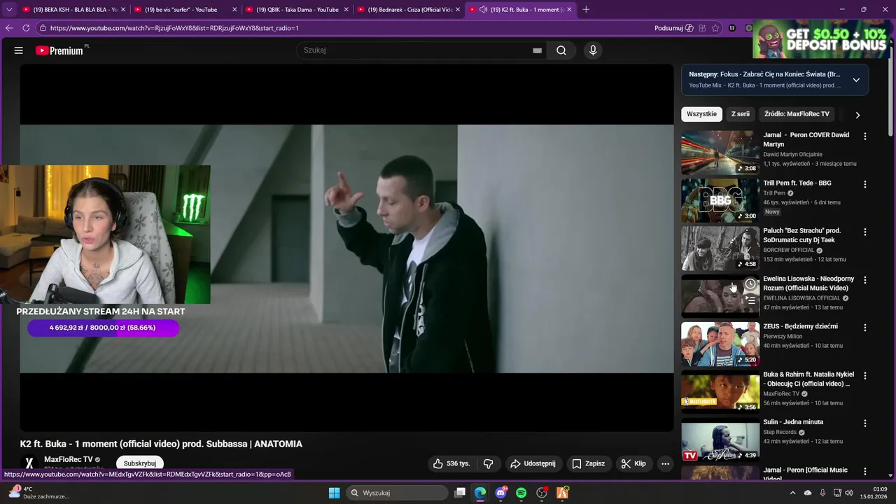Open Discord from the taskbar
Screen dimensions: 896x504
(x=500, y=493)
